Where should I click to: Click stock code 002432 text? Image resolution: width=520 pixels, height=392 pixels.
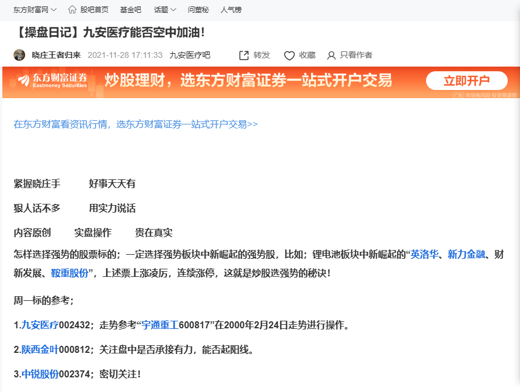point(74,325)
